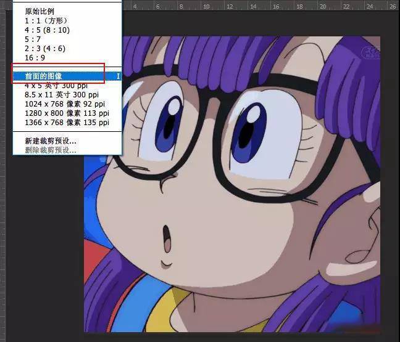
Task: Choose 1280 x 800 像素 113 ppi
Action: point(67,113)
